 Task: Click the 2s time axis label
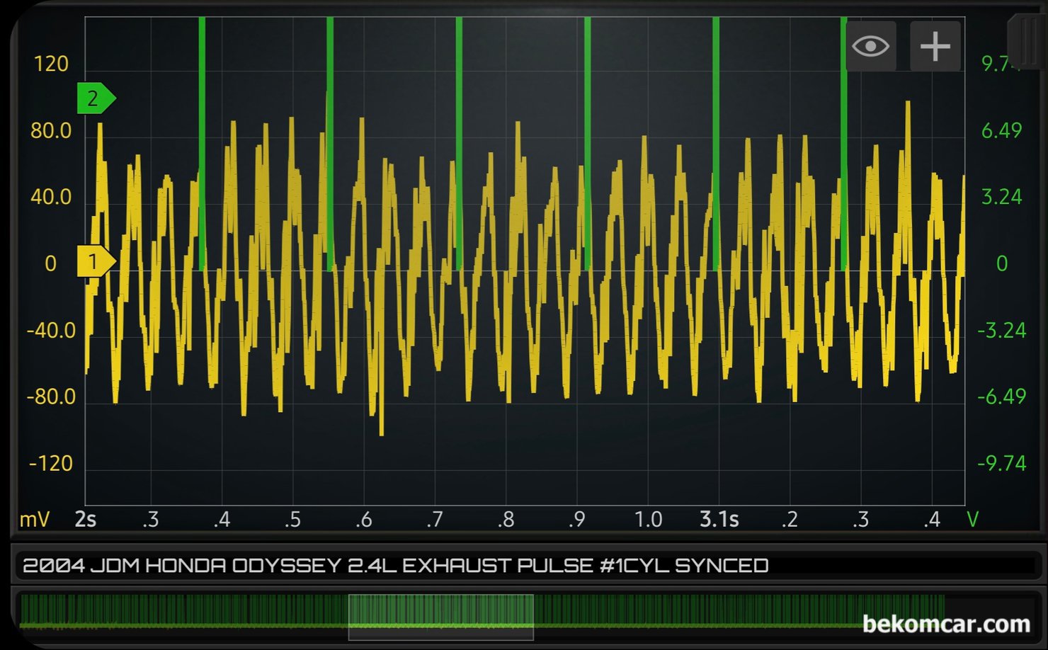point(85,520)
